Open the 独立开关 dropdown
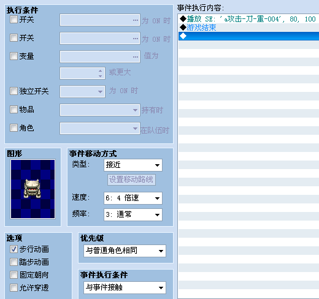The image size is (319, 299). point(82,91)
